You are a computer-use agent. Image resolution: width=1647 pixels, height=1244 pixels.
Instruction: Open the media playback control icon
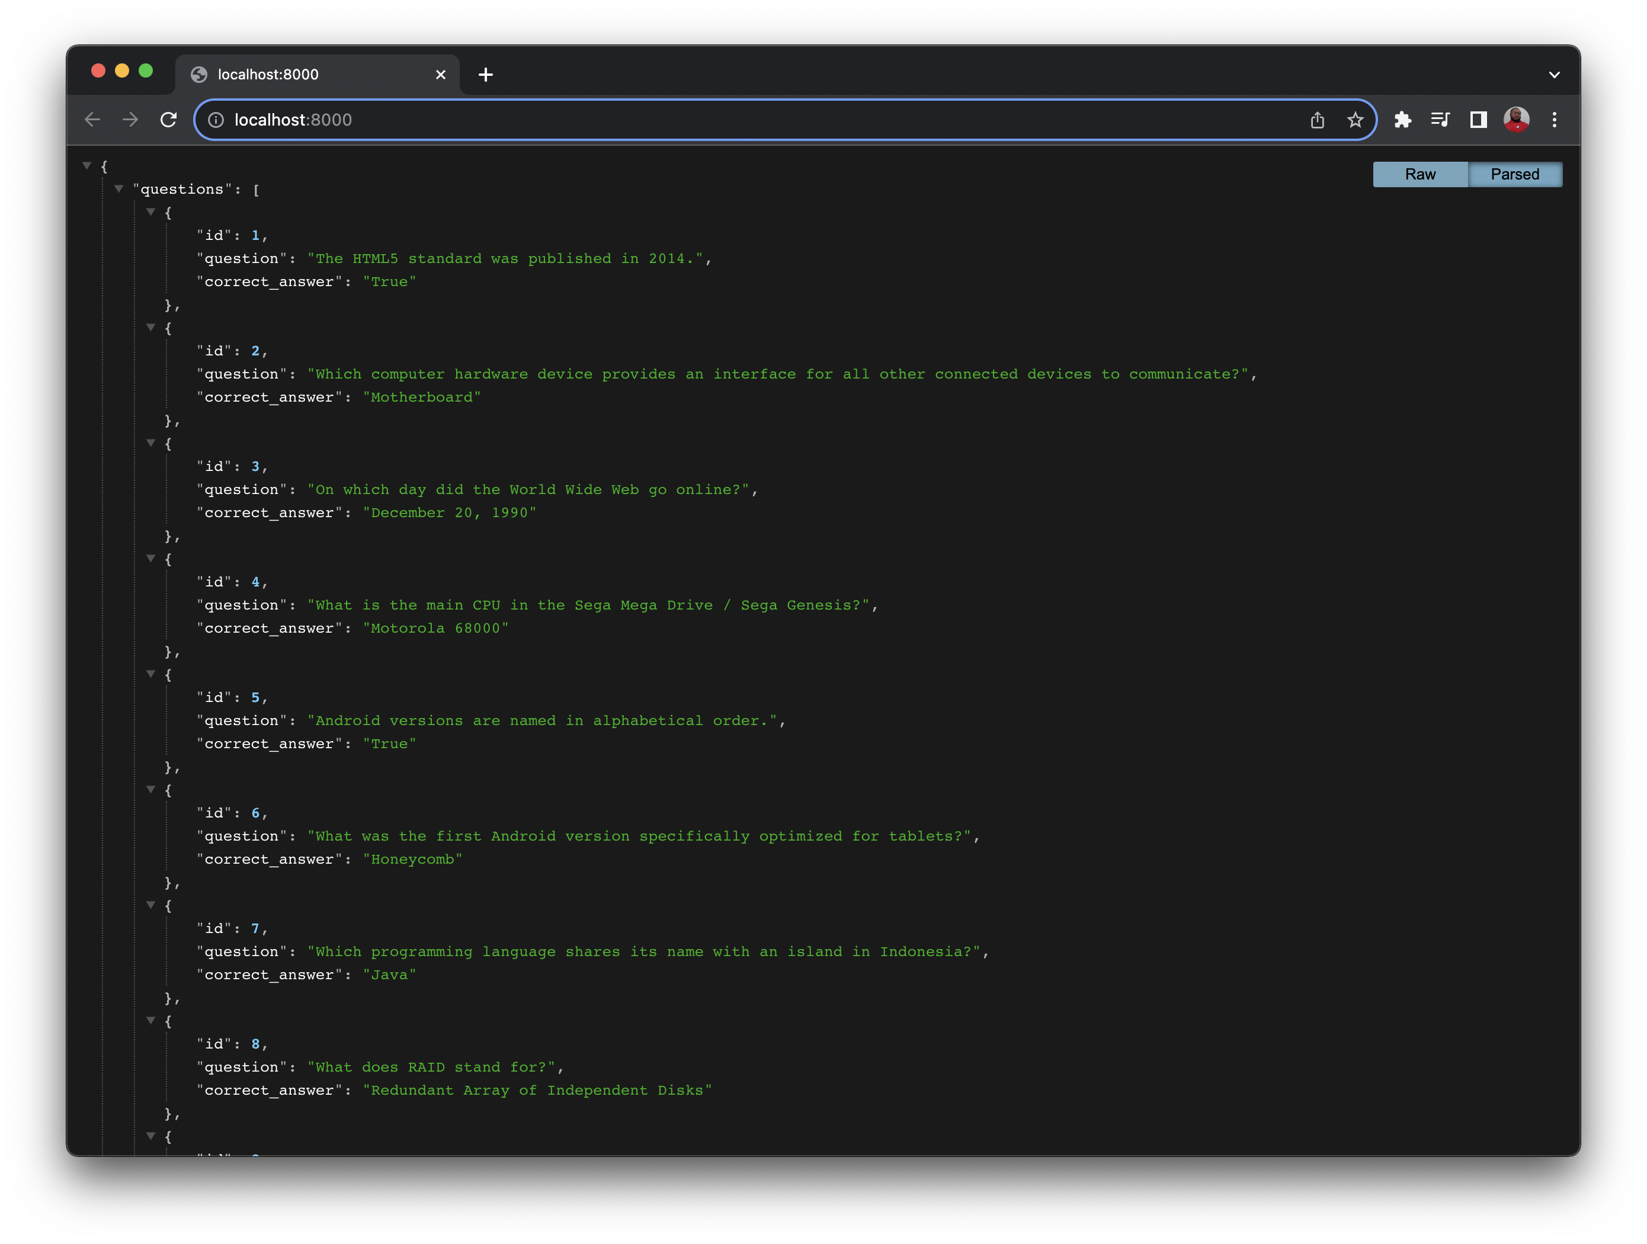[1440, 119]
